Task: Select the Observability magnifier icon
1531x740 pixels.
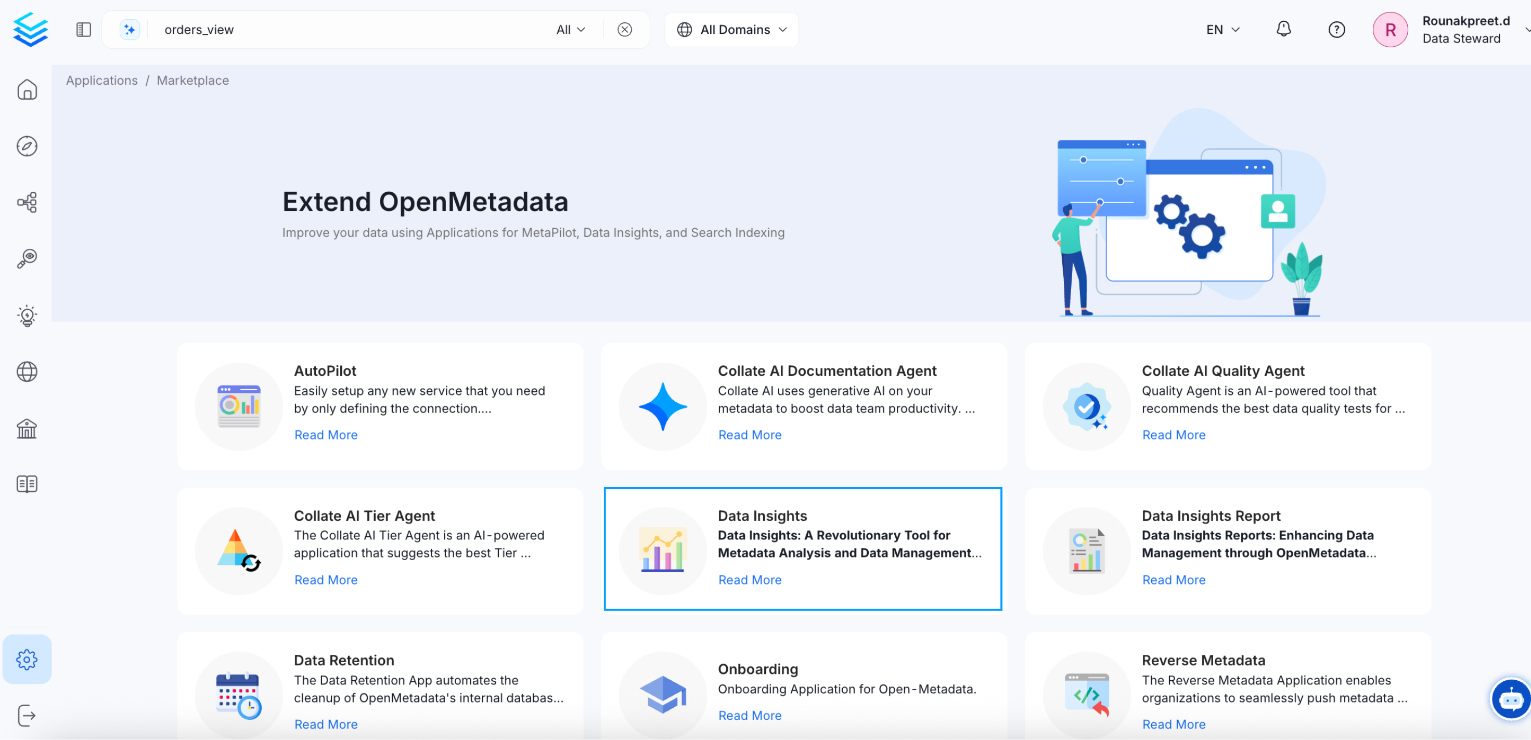Action: [x=28, y=258]
